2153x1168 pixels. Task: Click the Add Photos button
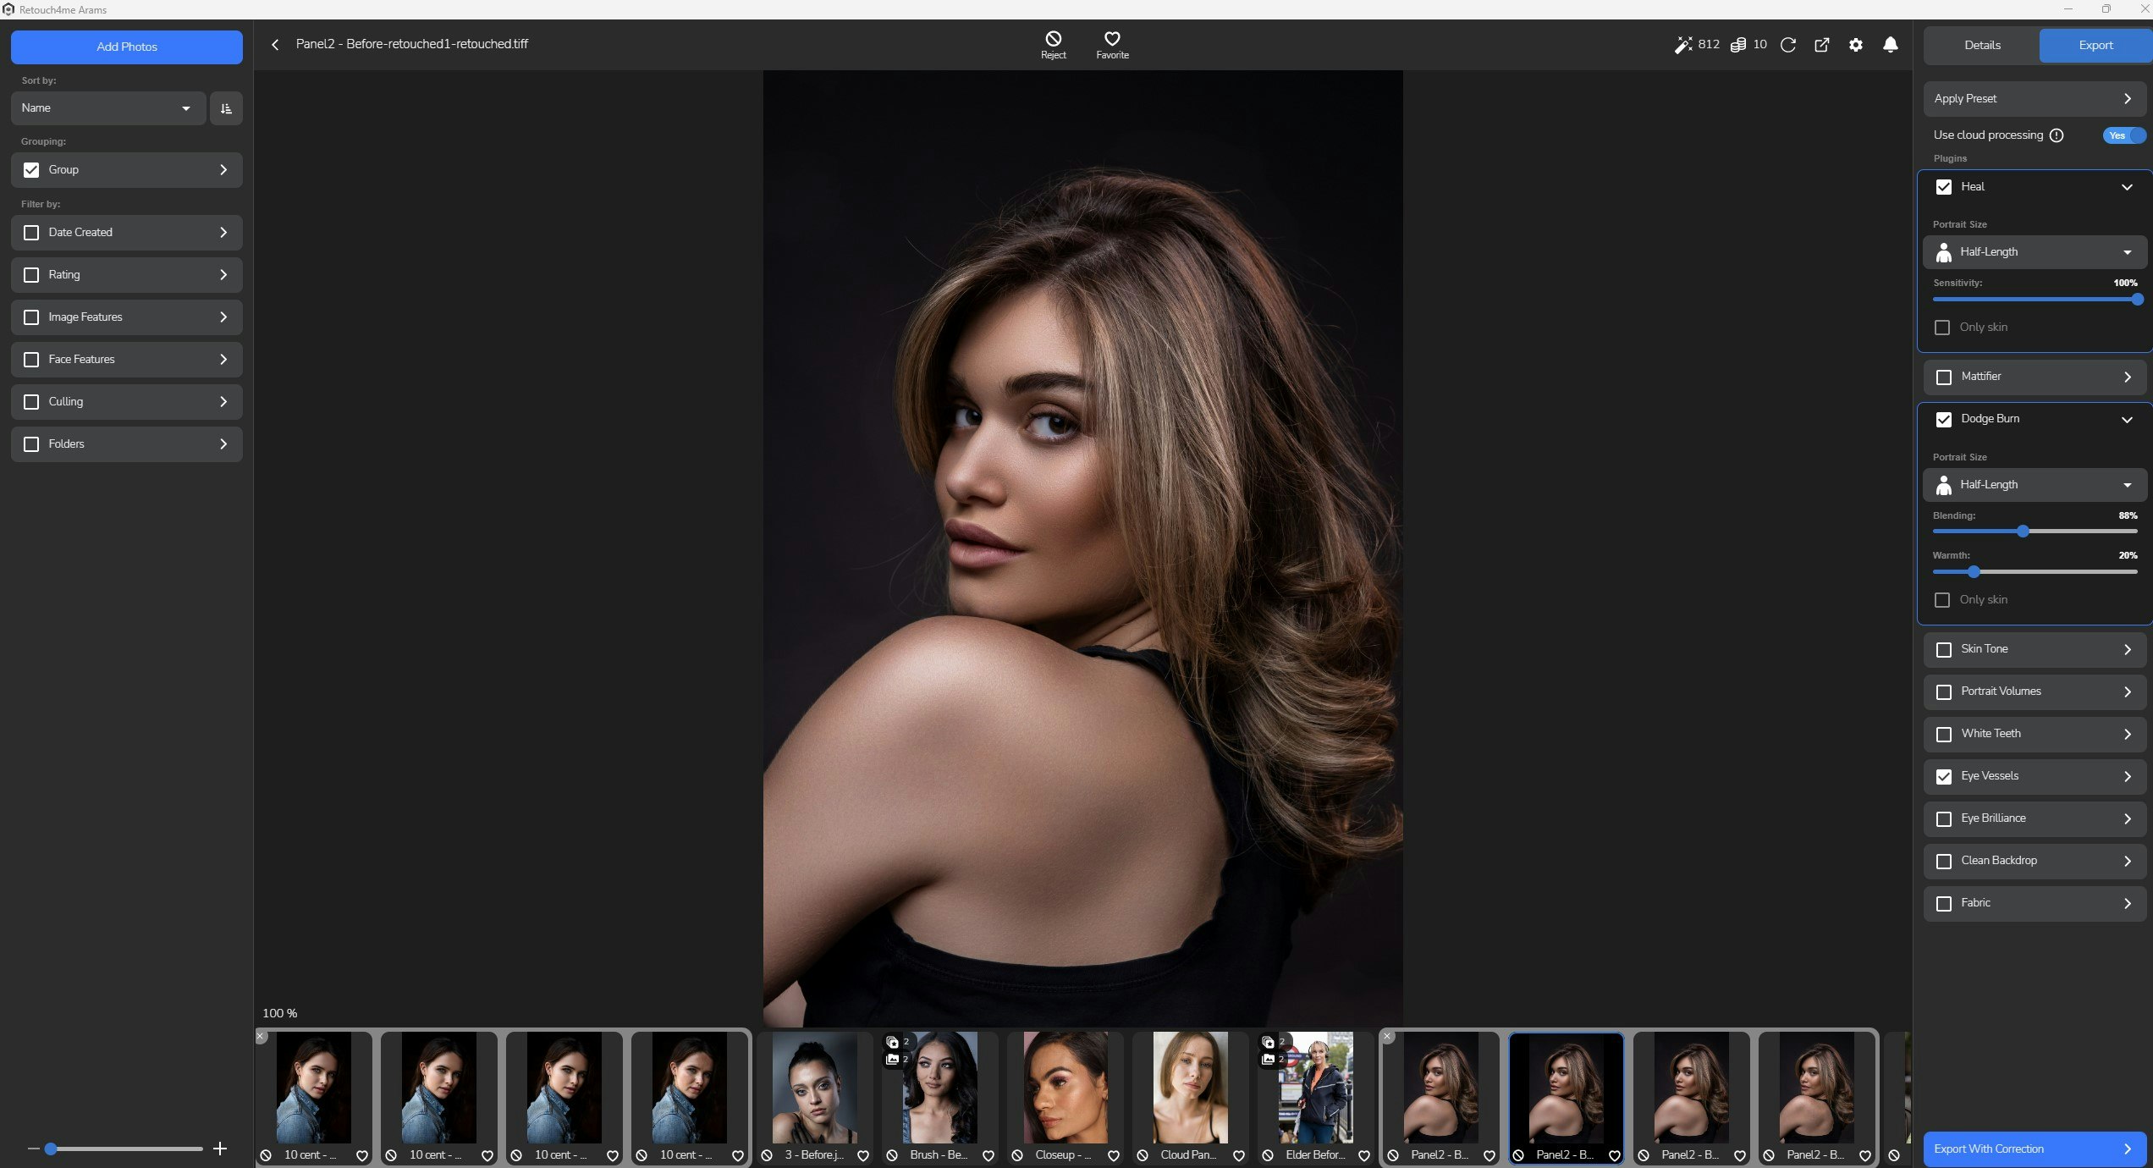[x=127, y=47]
